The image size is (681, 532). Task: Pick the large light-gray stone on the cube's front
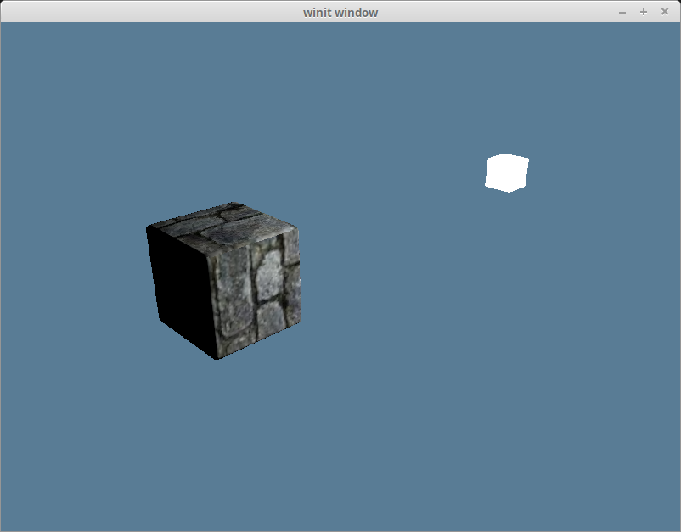(x=270, y=276)
